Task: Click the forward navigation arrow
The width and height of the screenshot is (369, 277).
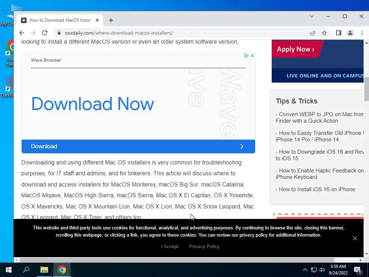Action: pos(33,33)
